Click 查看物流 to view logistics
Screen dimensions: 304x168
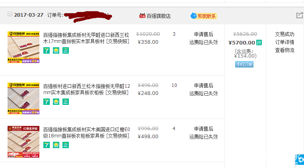[x=285, y=50]
